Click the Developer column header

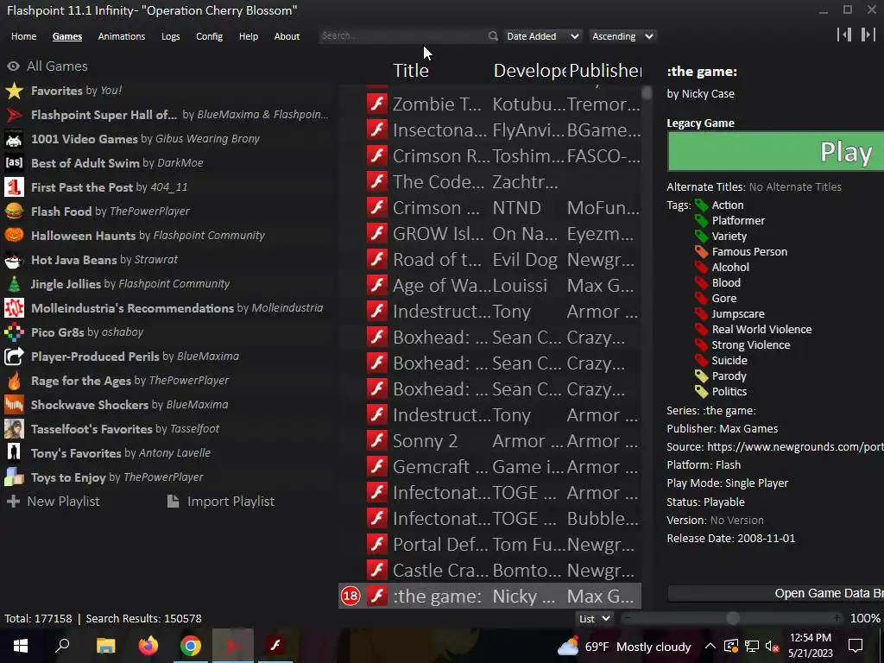[x=529, y=71]
